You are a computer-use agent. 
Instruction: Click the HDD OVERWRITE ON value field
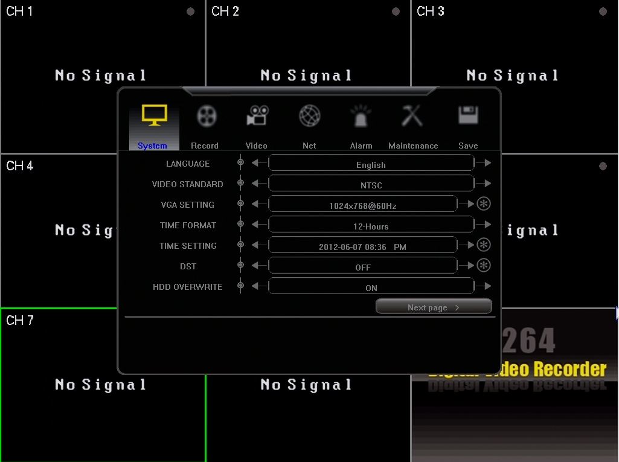point(371,286)
